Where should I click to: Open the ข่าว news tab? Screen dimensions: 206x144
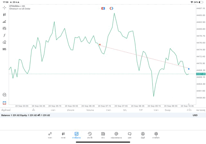click(103, 135)
